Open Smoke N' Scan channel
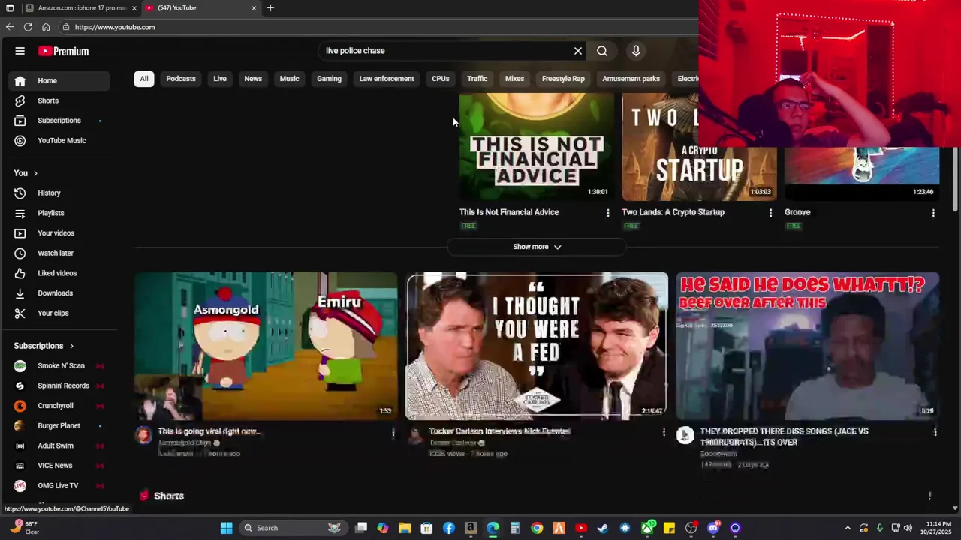The height and width of the screenshot is (540, 961). pyautogui.click(x=59, y=365)
